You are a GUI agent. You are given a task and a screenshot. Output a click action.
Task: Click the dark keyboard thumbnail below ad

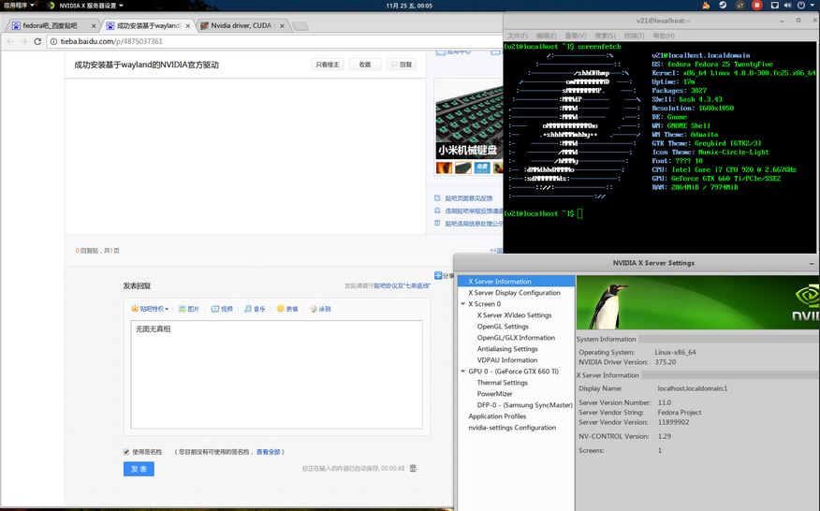pos(462,168)
